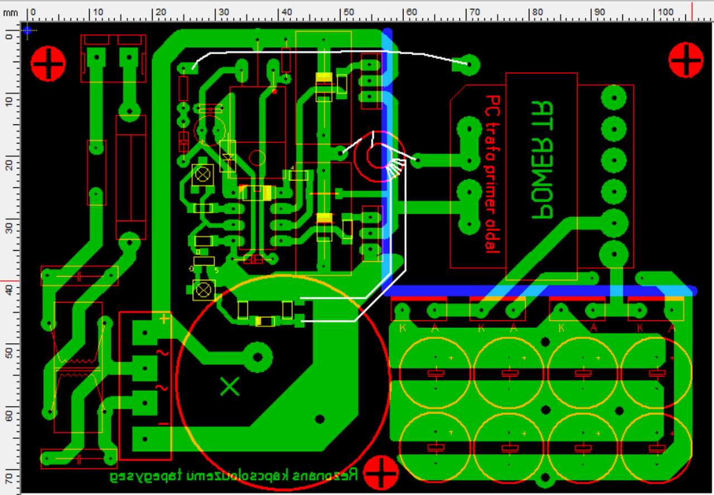Select the red mounting hole in the top-left corner
Screen dimensions: 714x495
[x=48, y=64]
